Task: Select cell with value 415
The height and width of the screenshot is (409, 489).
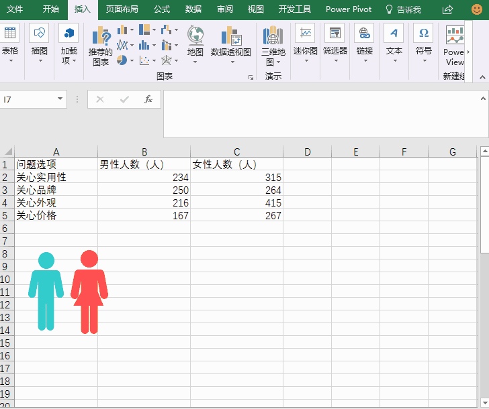Action: pyautogui.click(x=237, y=202)
